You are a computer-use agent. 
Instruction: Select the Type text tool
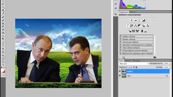[x=3, y=46]
